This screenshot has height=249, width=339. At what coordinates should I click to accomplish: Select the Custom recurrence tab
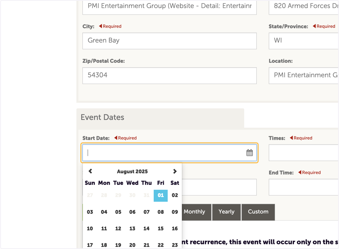(x=258, y=212)
